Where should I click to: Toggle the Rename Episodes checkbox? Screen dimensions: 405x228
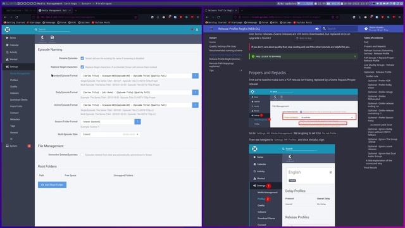(82, 58)
